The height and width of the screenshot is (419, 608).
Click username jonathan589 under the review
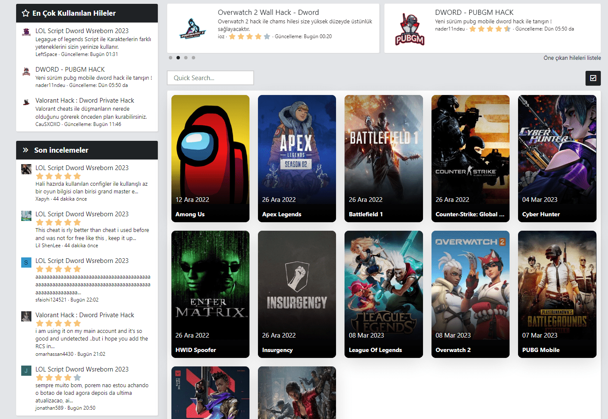(49, 408)
